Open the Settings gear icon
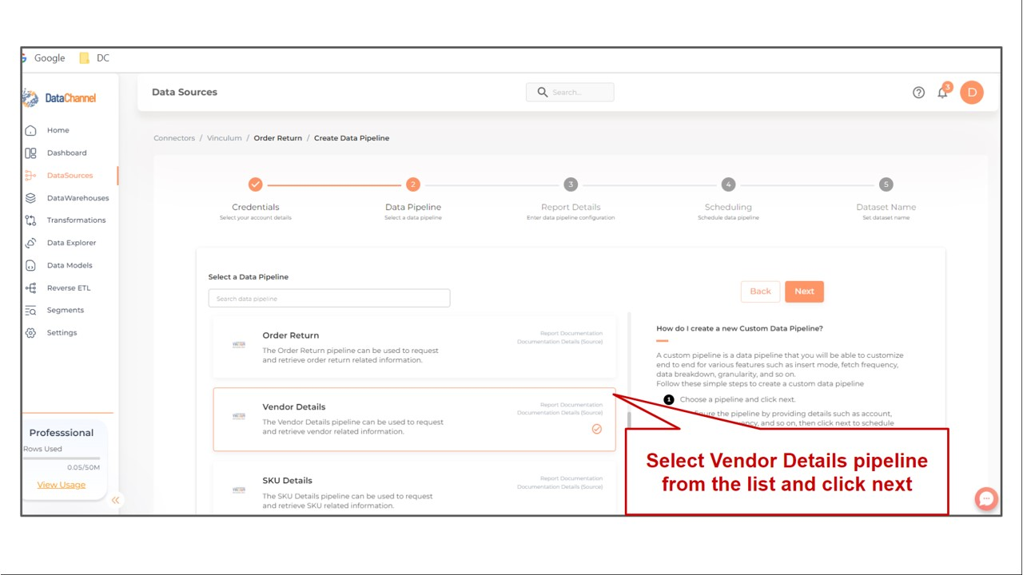The image size is (1023, 575). click(30, 332)
